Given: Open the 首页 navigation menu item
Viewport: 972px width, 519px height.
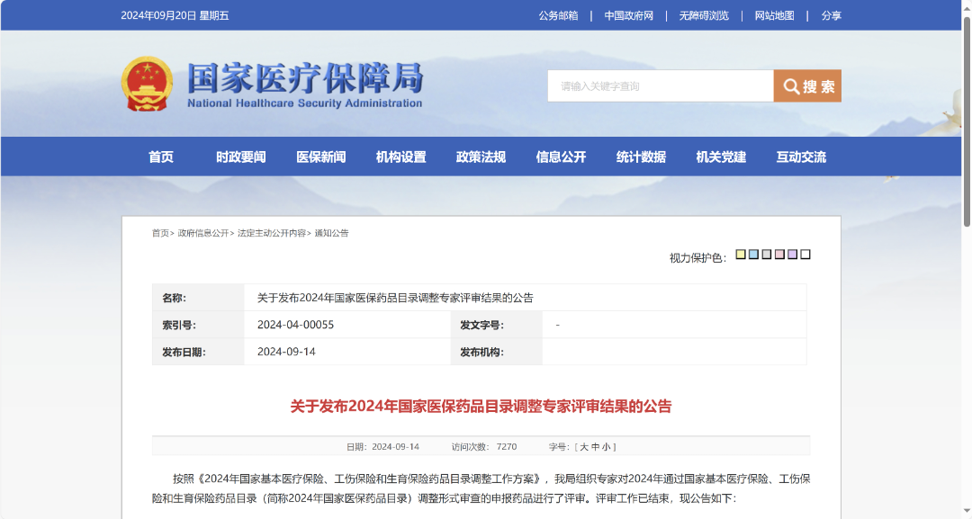Looking at the screenshot, I should click(x=161, y=157).
